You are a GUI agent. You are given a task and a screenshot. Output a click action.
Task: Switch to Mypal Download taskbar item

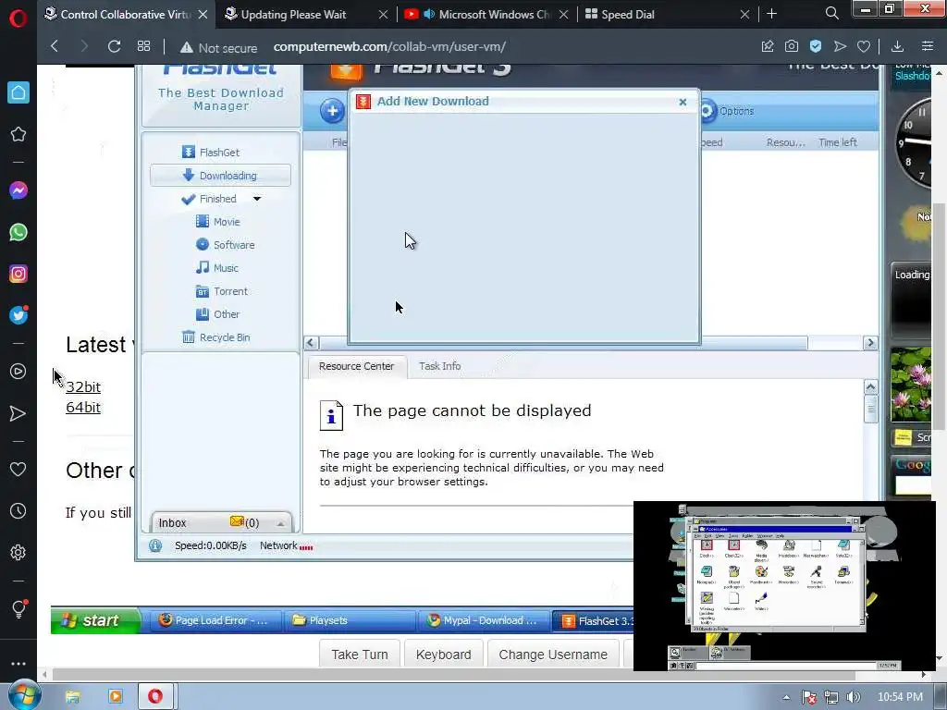tap(482, 620)
